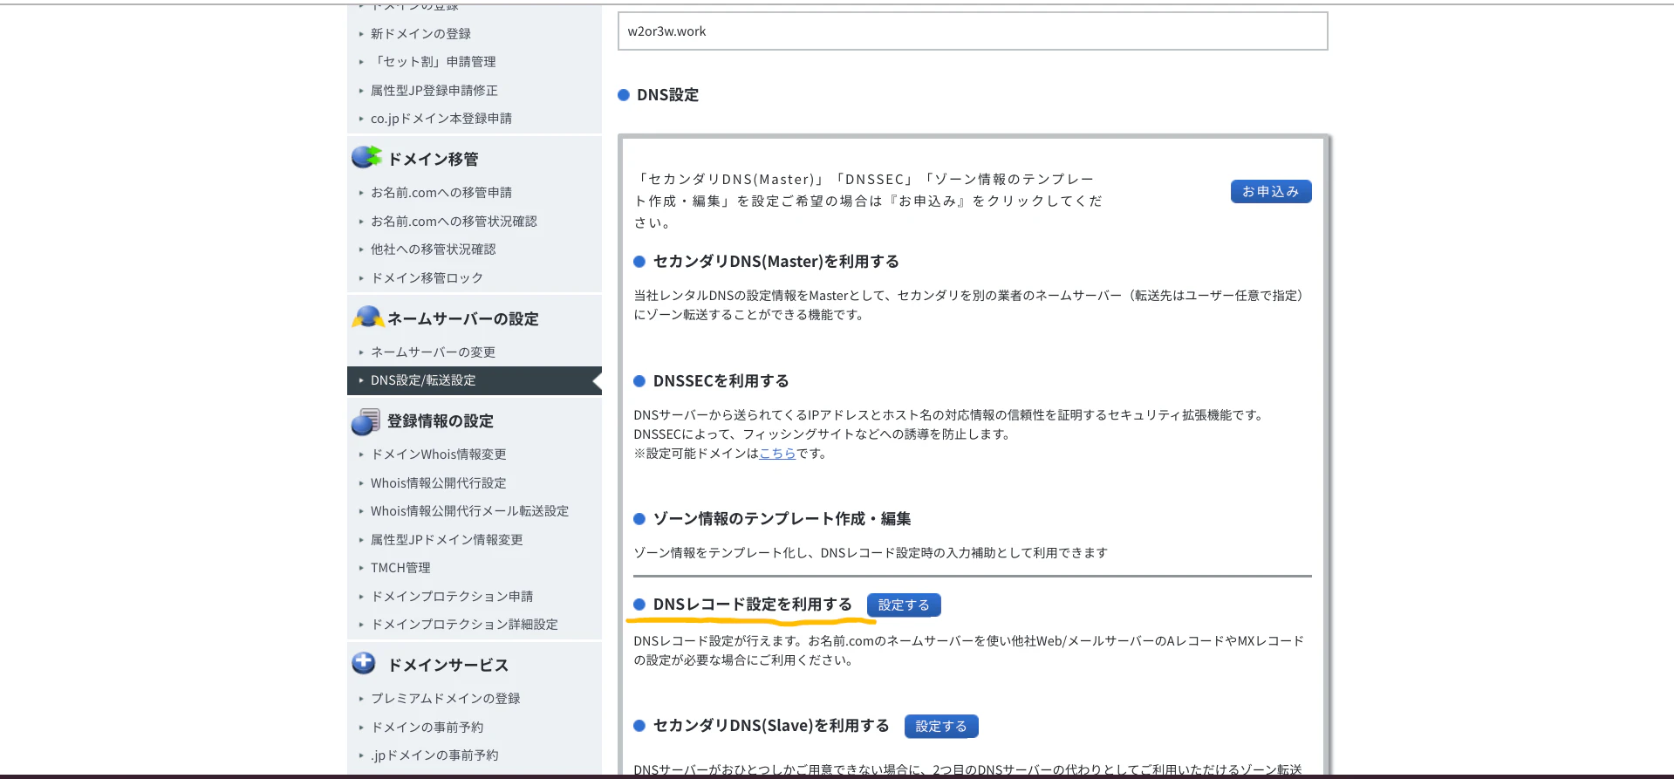Screen dimensions: 1674x779
Task: Click the ネームサーバーの設定 section icon
Action: pos(367,317)
